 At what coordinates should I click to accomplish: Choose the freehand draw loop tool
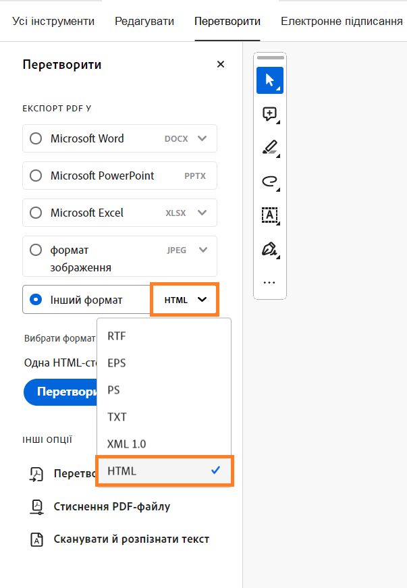[269, 181]
